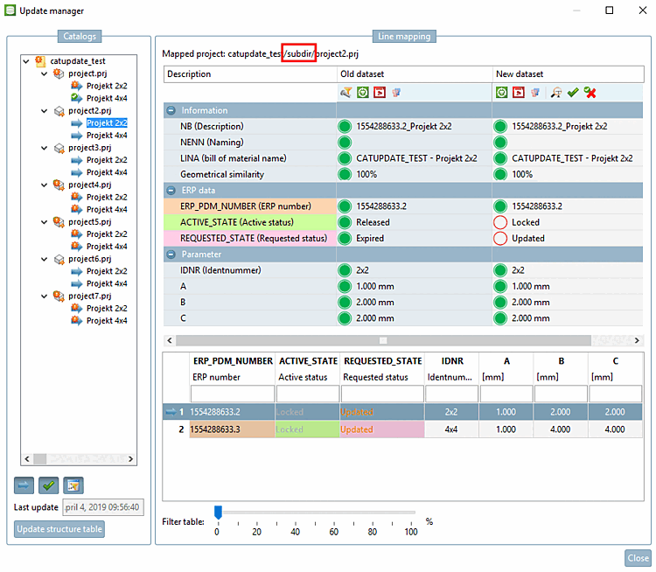Click the ERP_PDM_NUMBER column filter field
656x572 pixels.
pyautogui.click(x=231, y=394)
